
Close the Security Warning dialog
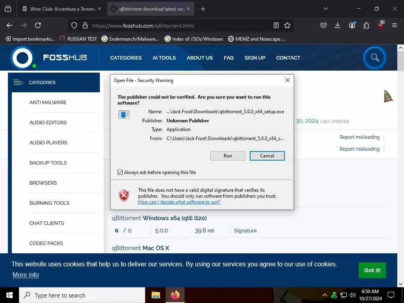(x=288, y=80)
